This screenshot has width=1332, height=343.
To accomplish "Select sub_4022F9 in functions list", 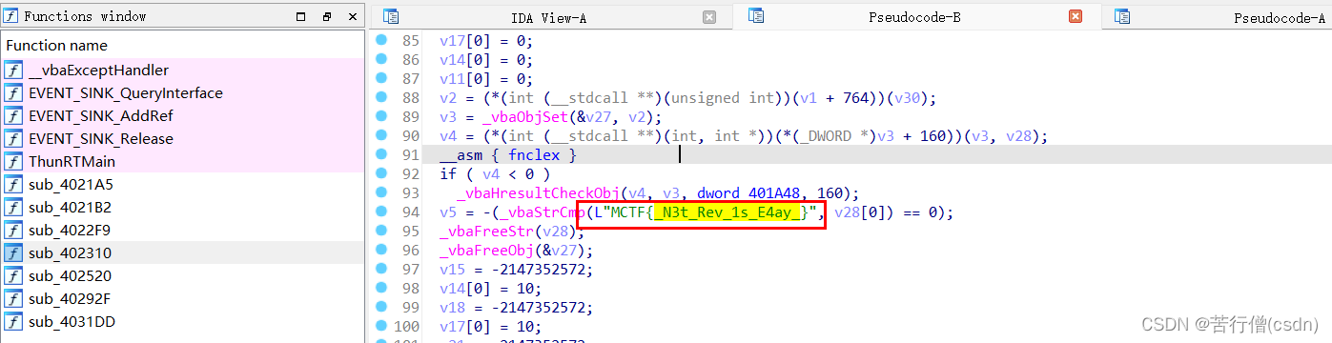I will coord(70,231).
